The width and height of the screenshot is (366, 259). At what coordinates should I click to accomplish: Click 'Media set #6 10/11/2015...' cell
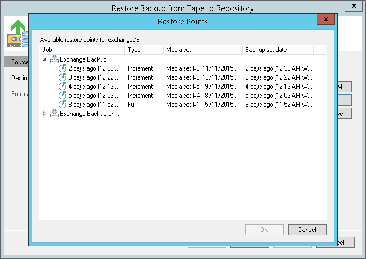click(x=202, y=77)
